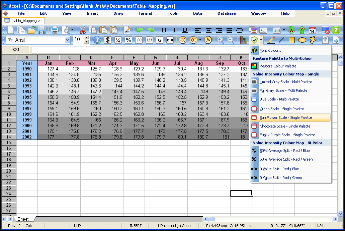The image size is (345, 231).
Task: Open the Arial font name dropdown
Action: click(x=67, y=40)
